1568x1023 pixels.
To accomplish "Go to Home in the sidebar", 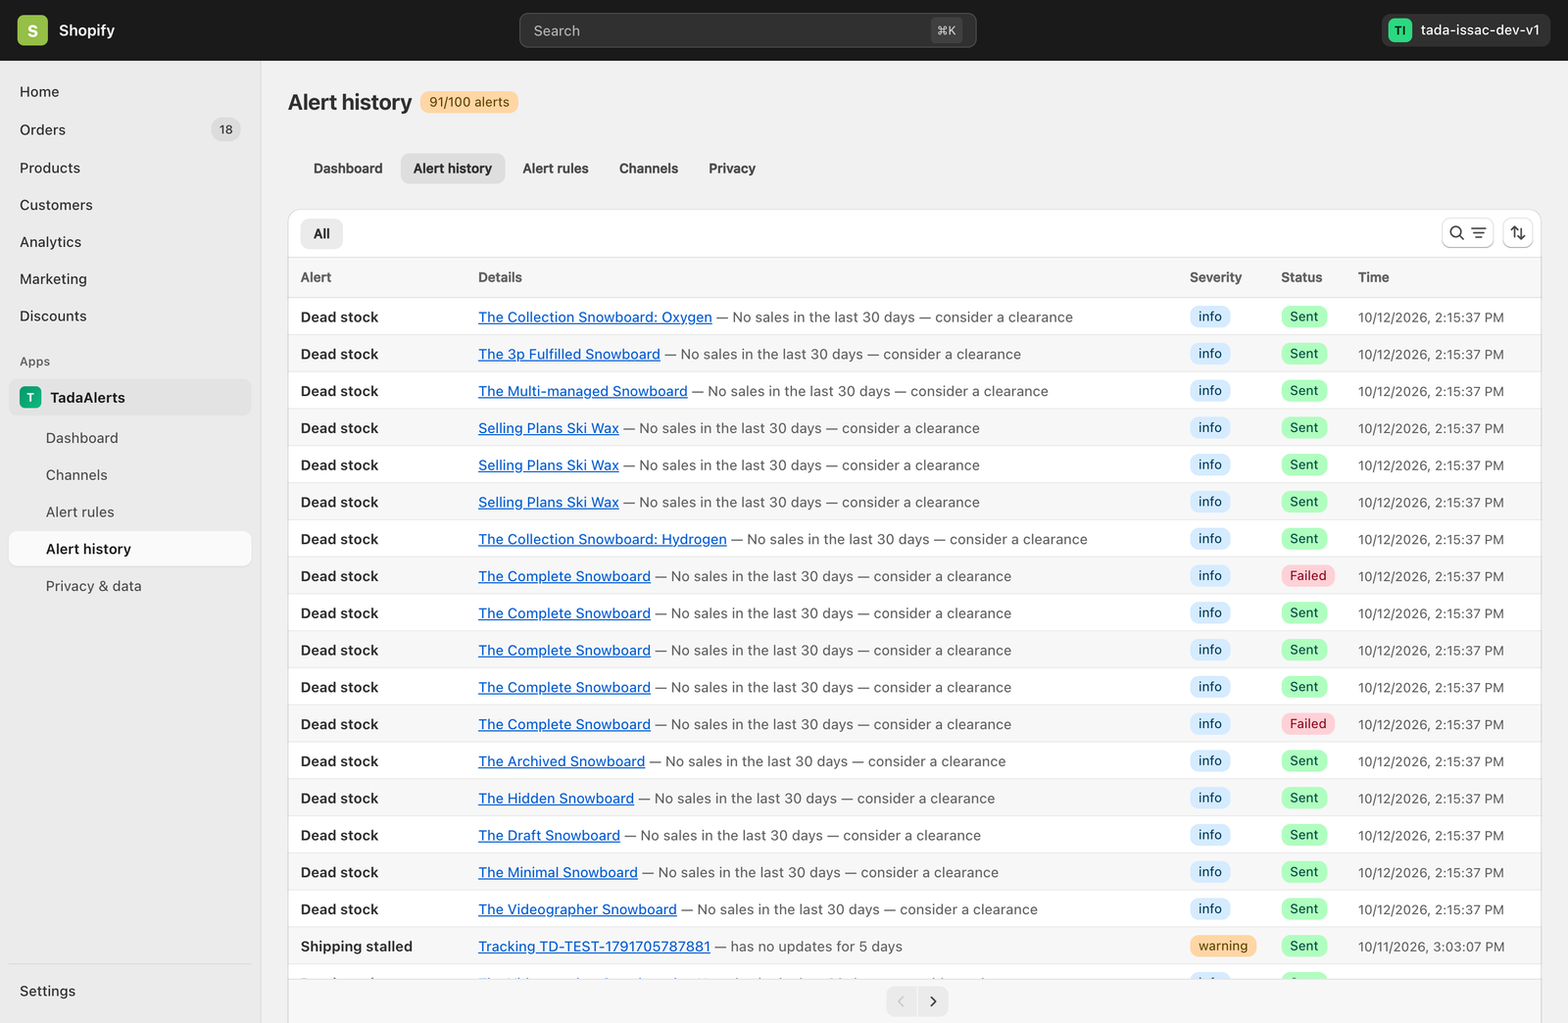I will [x=130, y=92].
